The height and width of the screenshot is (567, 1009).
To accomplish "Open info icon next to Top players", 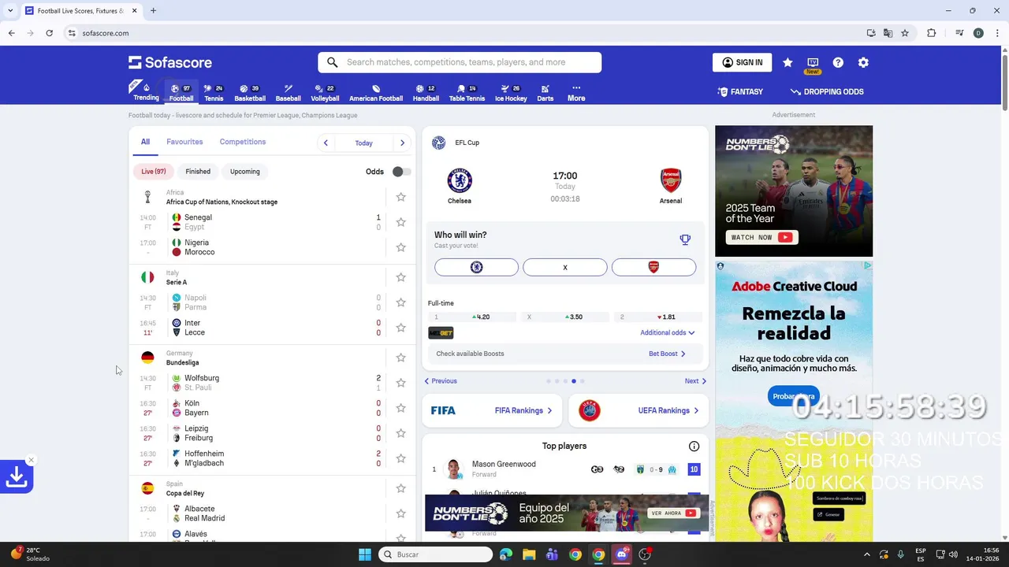I will point(694,446).
